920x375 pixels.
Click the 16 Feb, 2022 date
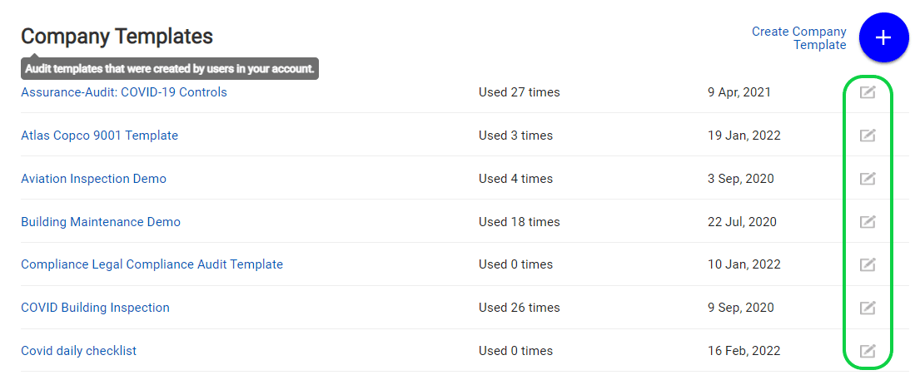pos(743,351)
